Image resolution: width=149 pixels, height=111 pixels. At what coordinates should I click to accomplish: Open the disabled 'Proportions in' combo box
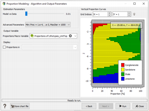coord(49,47)
